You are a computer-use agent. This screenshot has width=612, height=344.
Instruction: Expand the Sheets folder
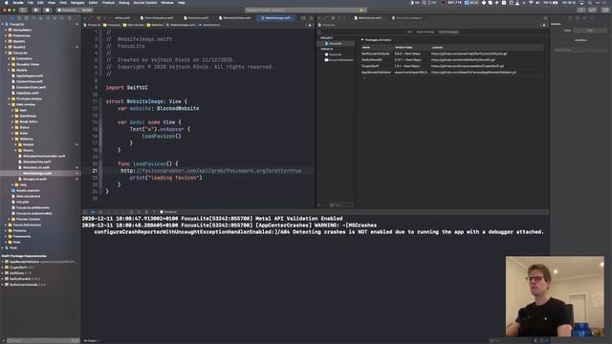click(x=16, y=150)
